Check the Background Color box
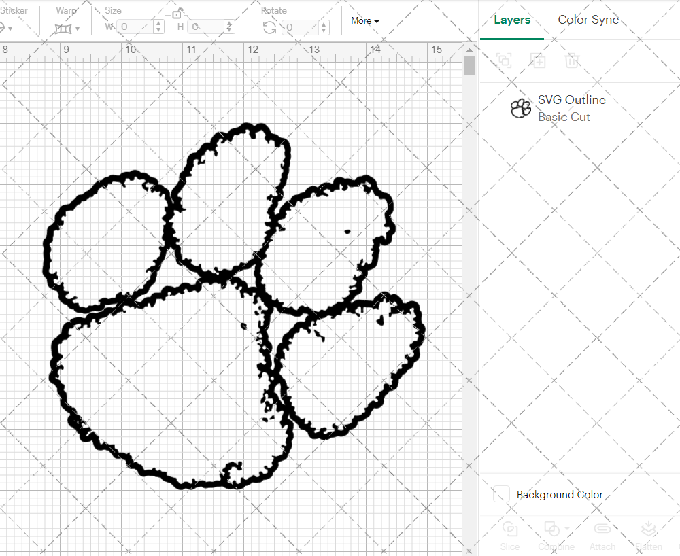Viewport: 680px width, 556px height. pos(501,494)
